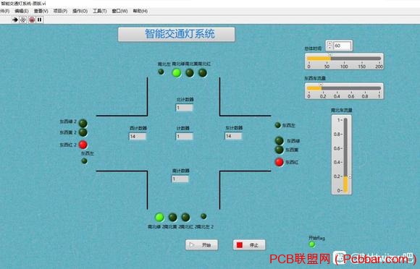The height and width of the screenshot is (269, 420).
Task: Decrement the 总体时间 value with down arrow
Action: tap(329, 47)
